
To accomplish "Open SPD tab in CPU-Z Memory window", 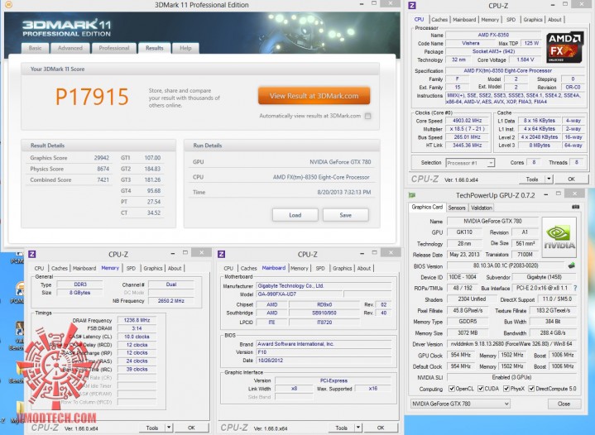I will pos(131,268).
